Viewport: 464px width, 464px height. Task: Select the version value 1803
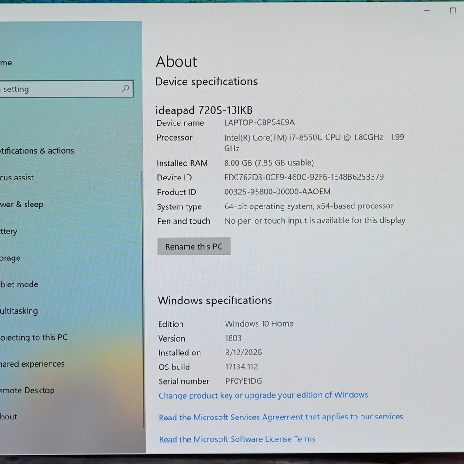233,338
